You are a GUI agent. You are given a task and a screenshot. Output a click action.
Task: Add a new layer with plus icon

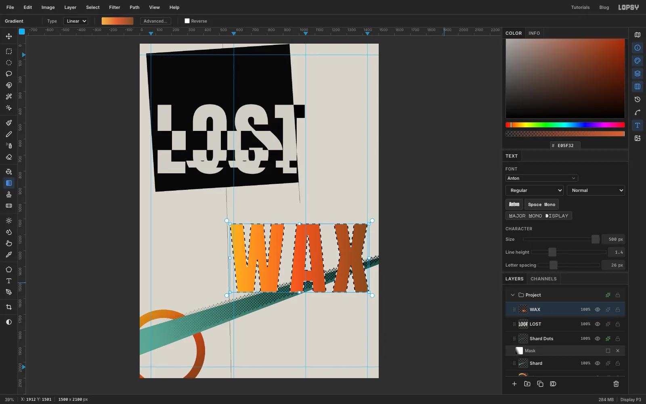514,384
